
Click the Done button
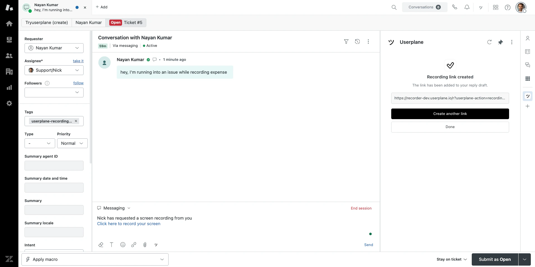450,127
